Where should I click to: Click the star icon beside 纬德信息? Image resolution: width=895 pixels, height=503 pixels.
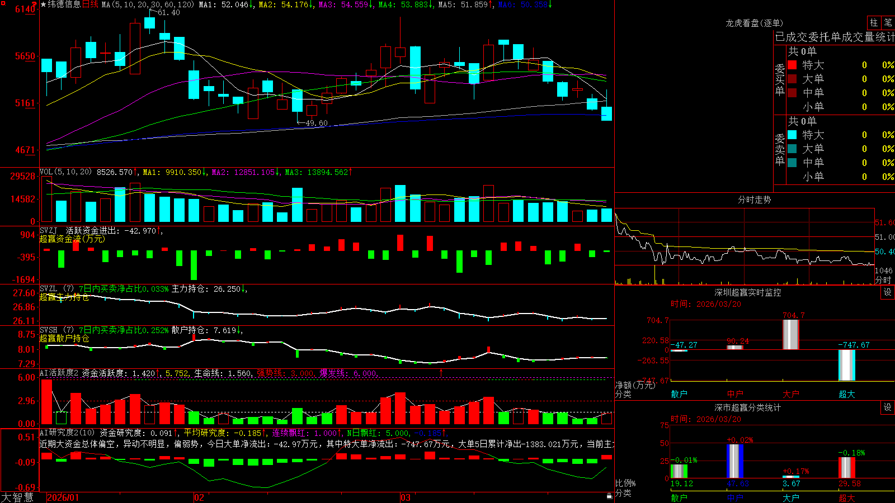(44, 4)
